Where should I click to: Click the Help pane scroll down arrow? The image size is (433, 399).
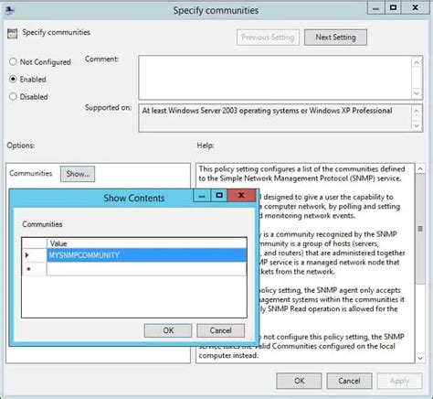pos(420,358)
